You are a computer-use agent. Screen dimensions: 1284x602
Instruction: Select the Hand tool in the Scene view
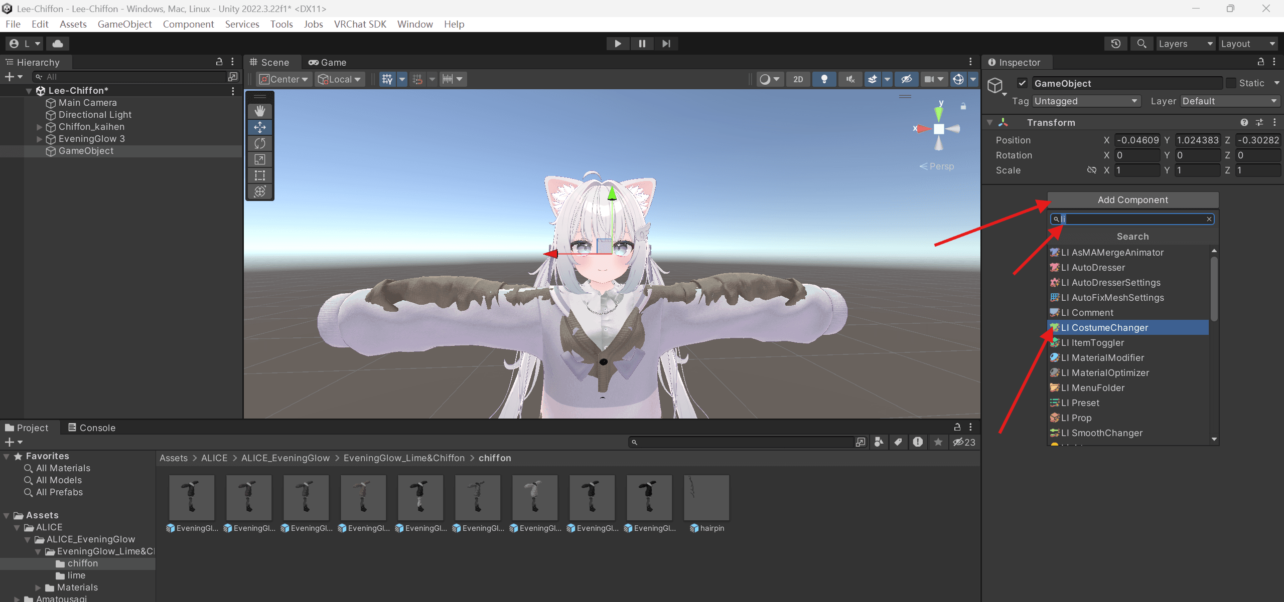click(260, 110)
